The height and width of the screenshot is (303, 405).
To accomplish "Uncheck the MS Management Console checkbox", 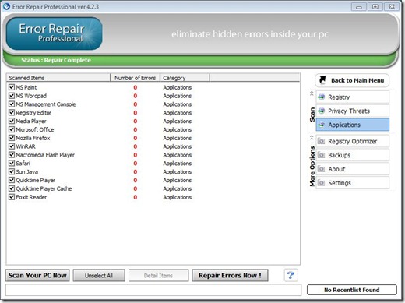I will pos(12,104).
